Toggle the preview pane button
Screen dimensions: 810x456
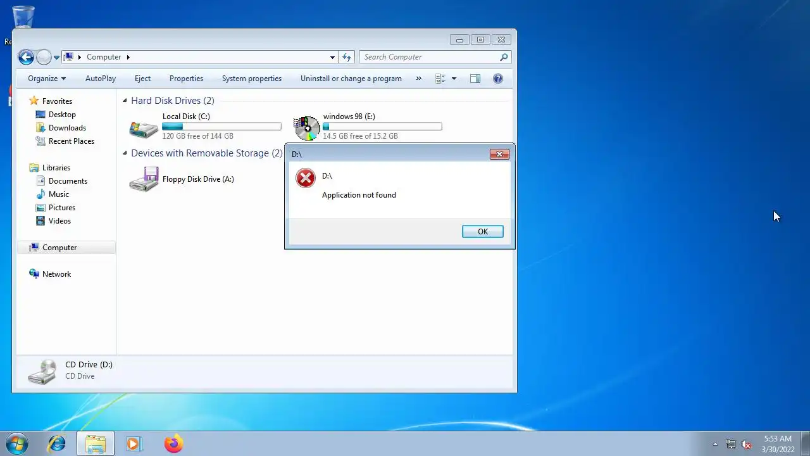pos(475,79)
